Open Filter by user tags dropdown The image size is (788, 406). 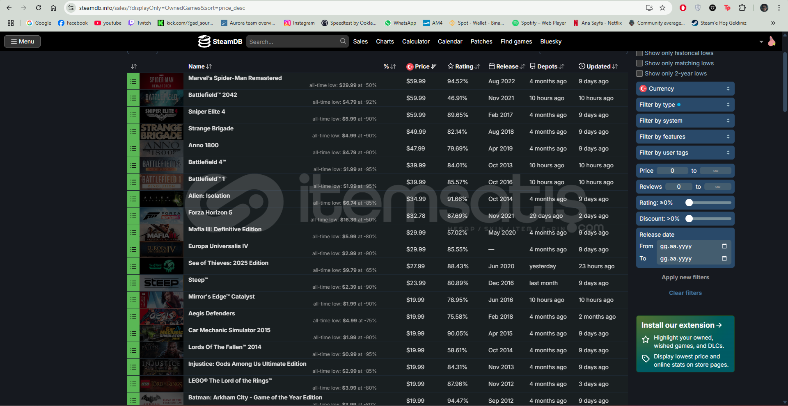tap(685, 153)
